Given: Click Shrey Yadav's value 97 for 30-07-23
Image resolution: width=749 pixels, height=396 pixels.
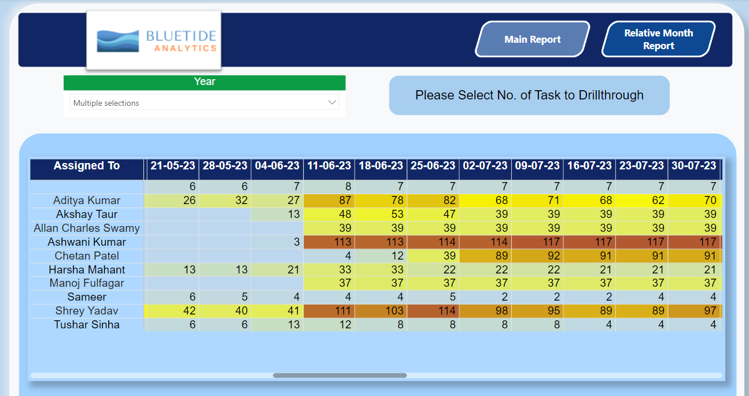Looking at the screenshot, I should [694, 311].
